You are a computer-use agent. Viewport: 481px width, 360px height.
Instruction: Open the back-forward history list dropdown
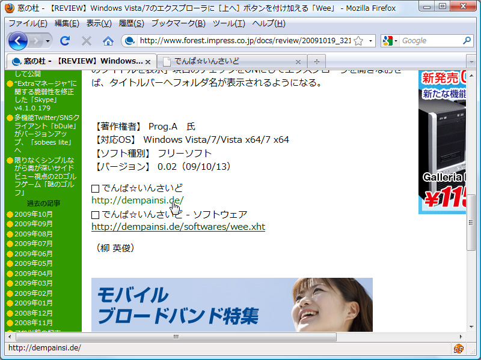coord(47,41)
